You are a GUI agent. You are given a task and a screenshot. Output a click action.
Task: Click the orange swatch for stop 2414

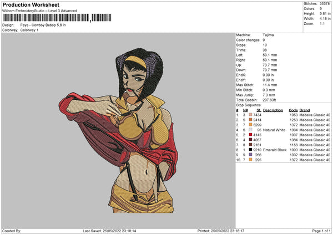click(x=251, y=120)
